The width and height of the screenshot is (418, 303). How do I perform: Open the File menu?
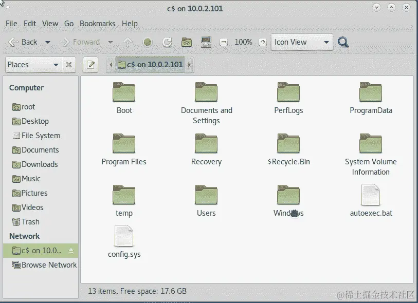pyautogui.click(x=11, y=24)
